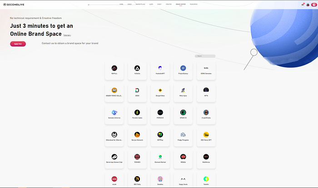
Task: Open the NFTPlay brand card
Action: click(x=160, y=137)
